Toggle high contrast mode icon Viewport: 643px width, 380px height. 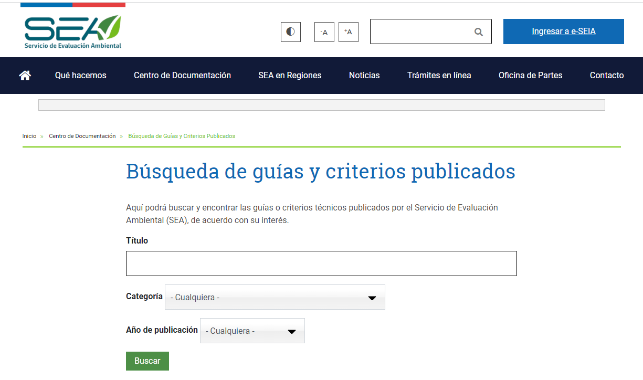tap(290, 32)
